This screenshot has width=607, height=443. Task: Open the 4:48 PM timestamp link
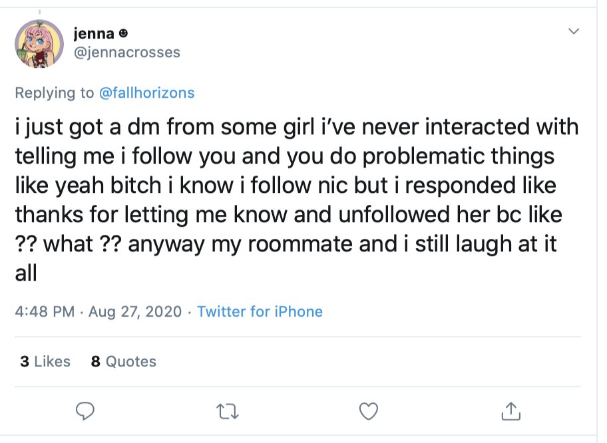tap(44, 311)
